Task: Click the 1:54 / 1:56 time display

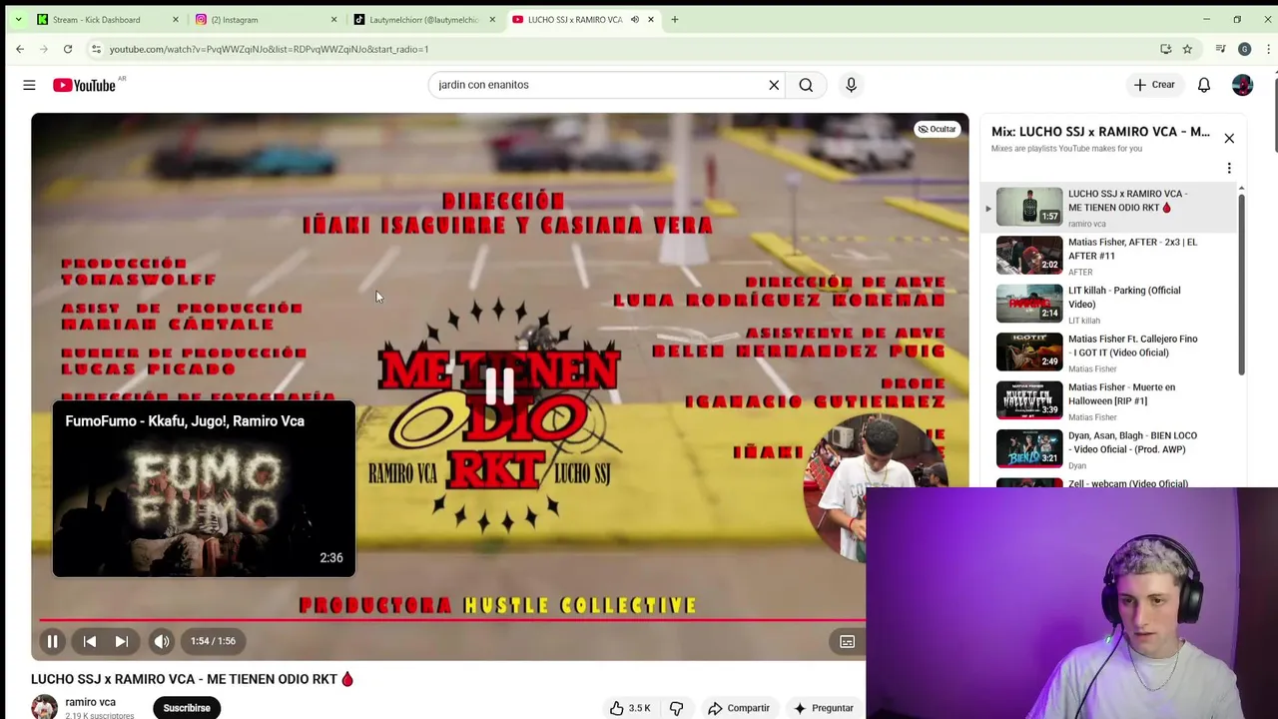Action: point(213,641)
